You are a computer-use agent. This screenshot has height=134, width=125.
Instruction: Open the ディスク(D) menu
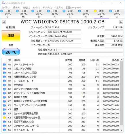click(47, 7)
